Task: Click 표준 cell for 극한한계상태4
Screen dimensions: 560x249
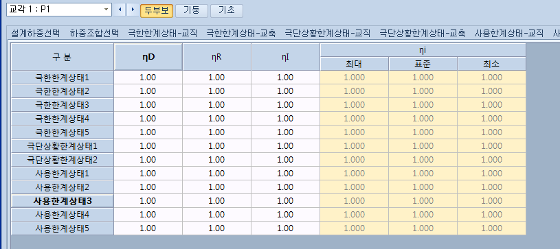Action: (x=423, y=119)
